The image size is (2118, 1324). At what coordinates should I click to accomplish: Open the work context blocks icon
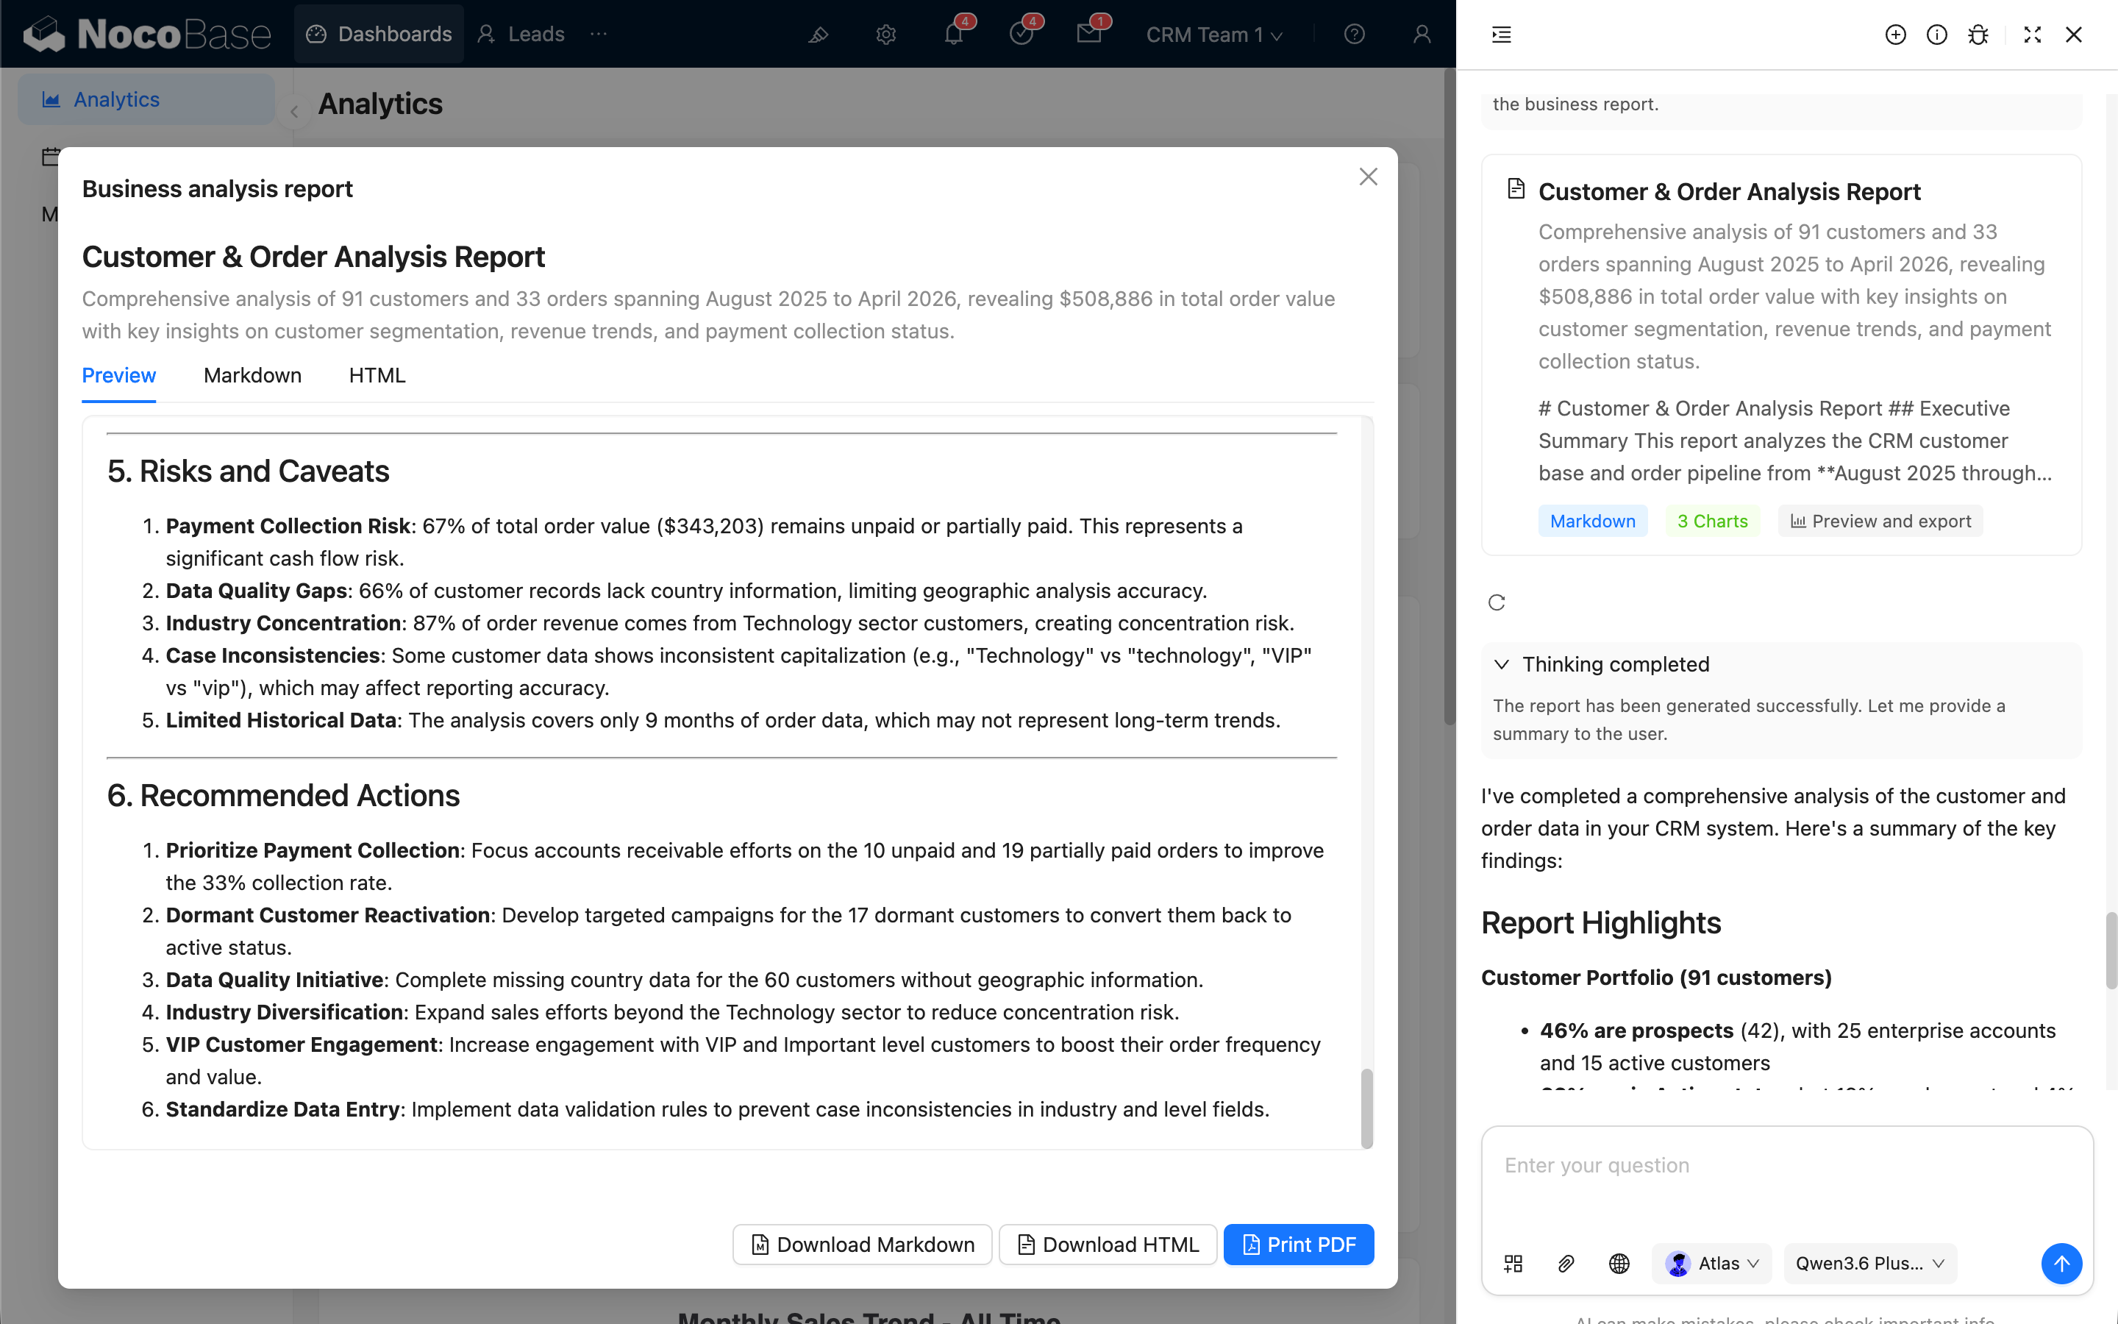[x=1513, y=1263]
